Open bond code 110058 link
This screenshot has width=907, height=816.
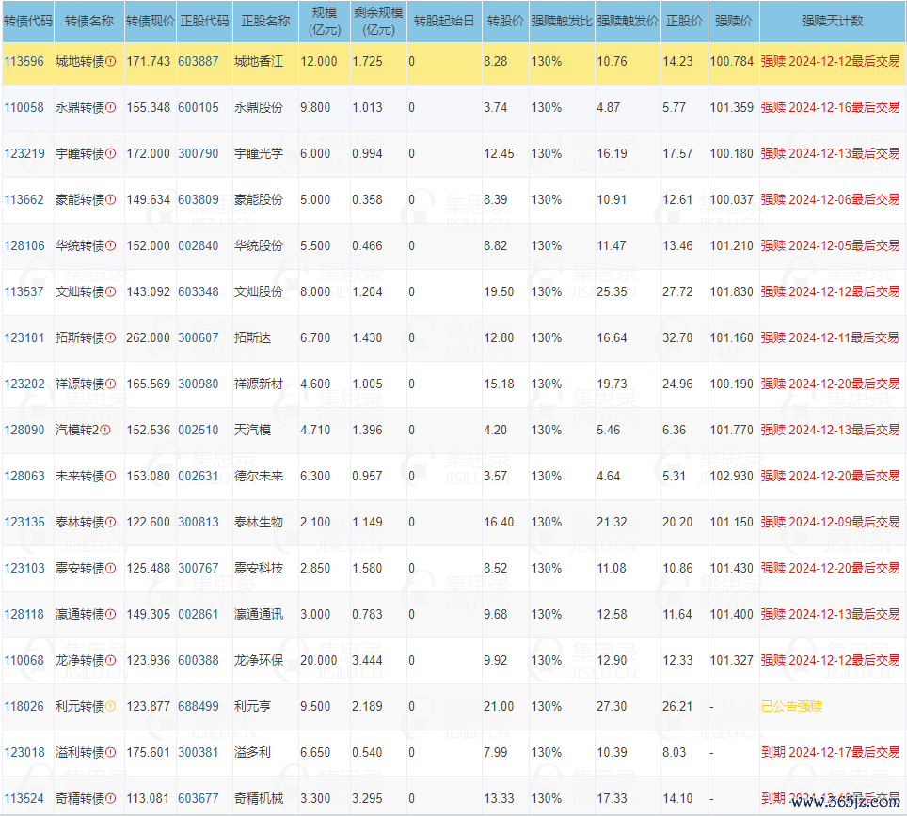(24, 107)
